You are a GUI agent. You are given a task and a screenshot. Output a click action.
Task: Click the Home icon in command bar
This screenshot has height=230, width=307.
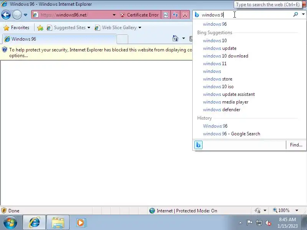tap(175, 38)
